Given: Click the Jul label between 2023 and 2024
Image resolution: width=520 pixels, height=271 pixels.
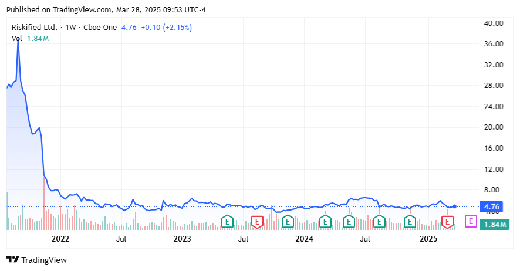Looking at the screenshot, I should click(243, 239).
